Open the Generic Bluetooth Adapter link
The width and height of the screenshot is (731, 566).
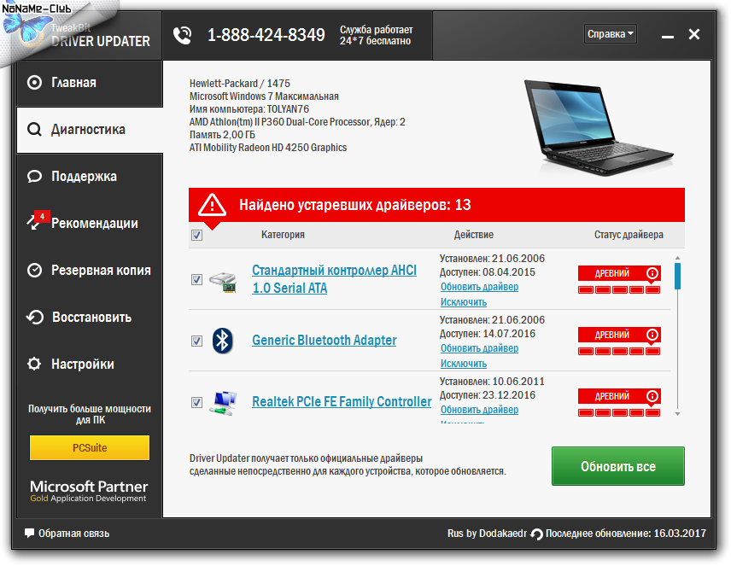point(324,341)
